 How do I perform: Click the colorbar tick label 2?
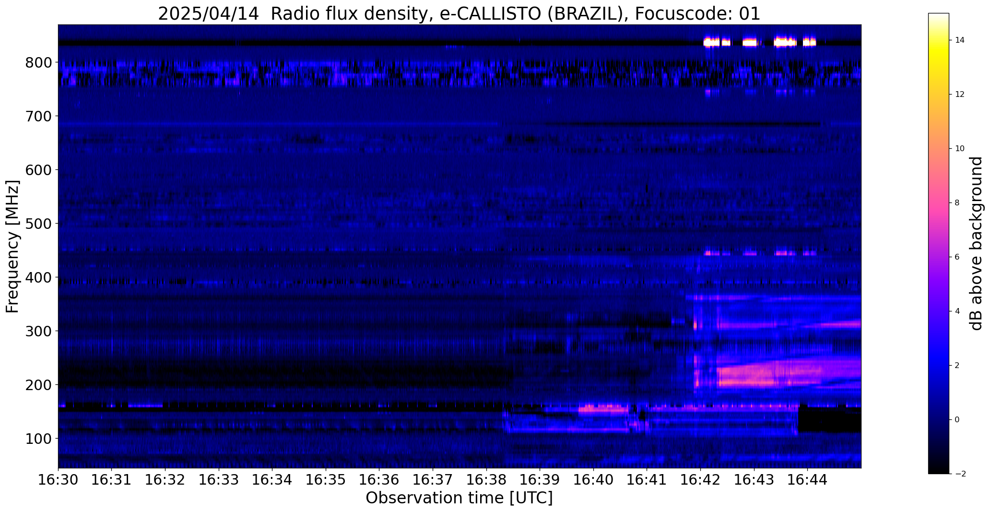pyautogui.click(x=957, y=366)
